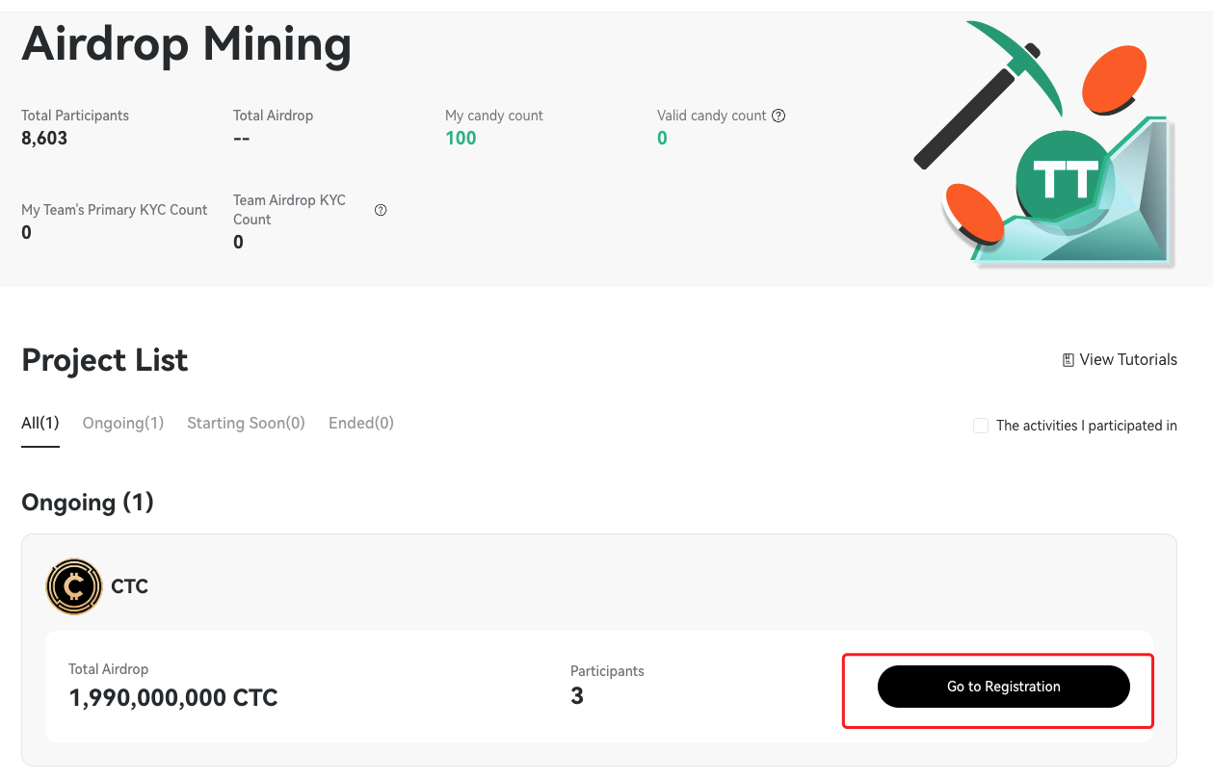This screenshot has width=1213, height=779.
Task: Click the Participants count 3 on the CTC card
Action: tap(576, 695)
